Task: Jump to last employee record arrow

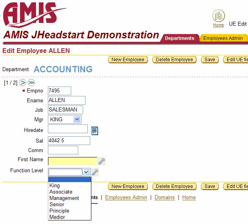Action: 31,83
